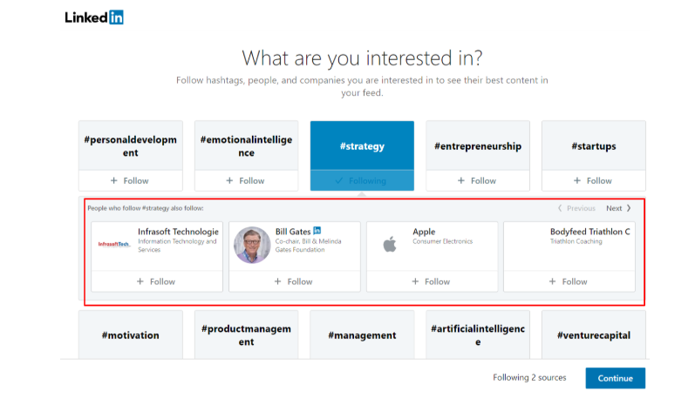Screen dimensions: 695x398
Task: Follow Bill Gates
Action: click(x=294, y=281)
